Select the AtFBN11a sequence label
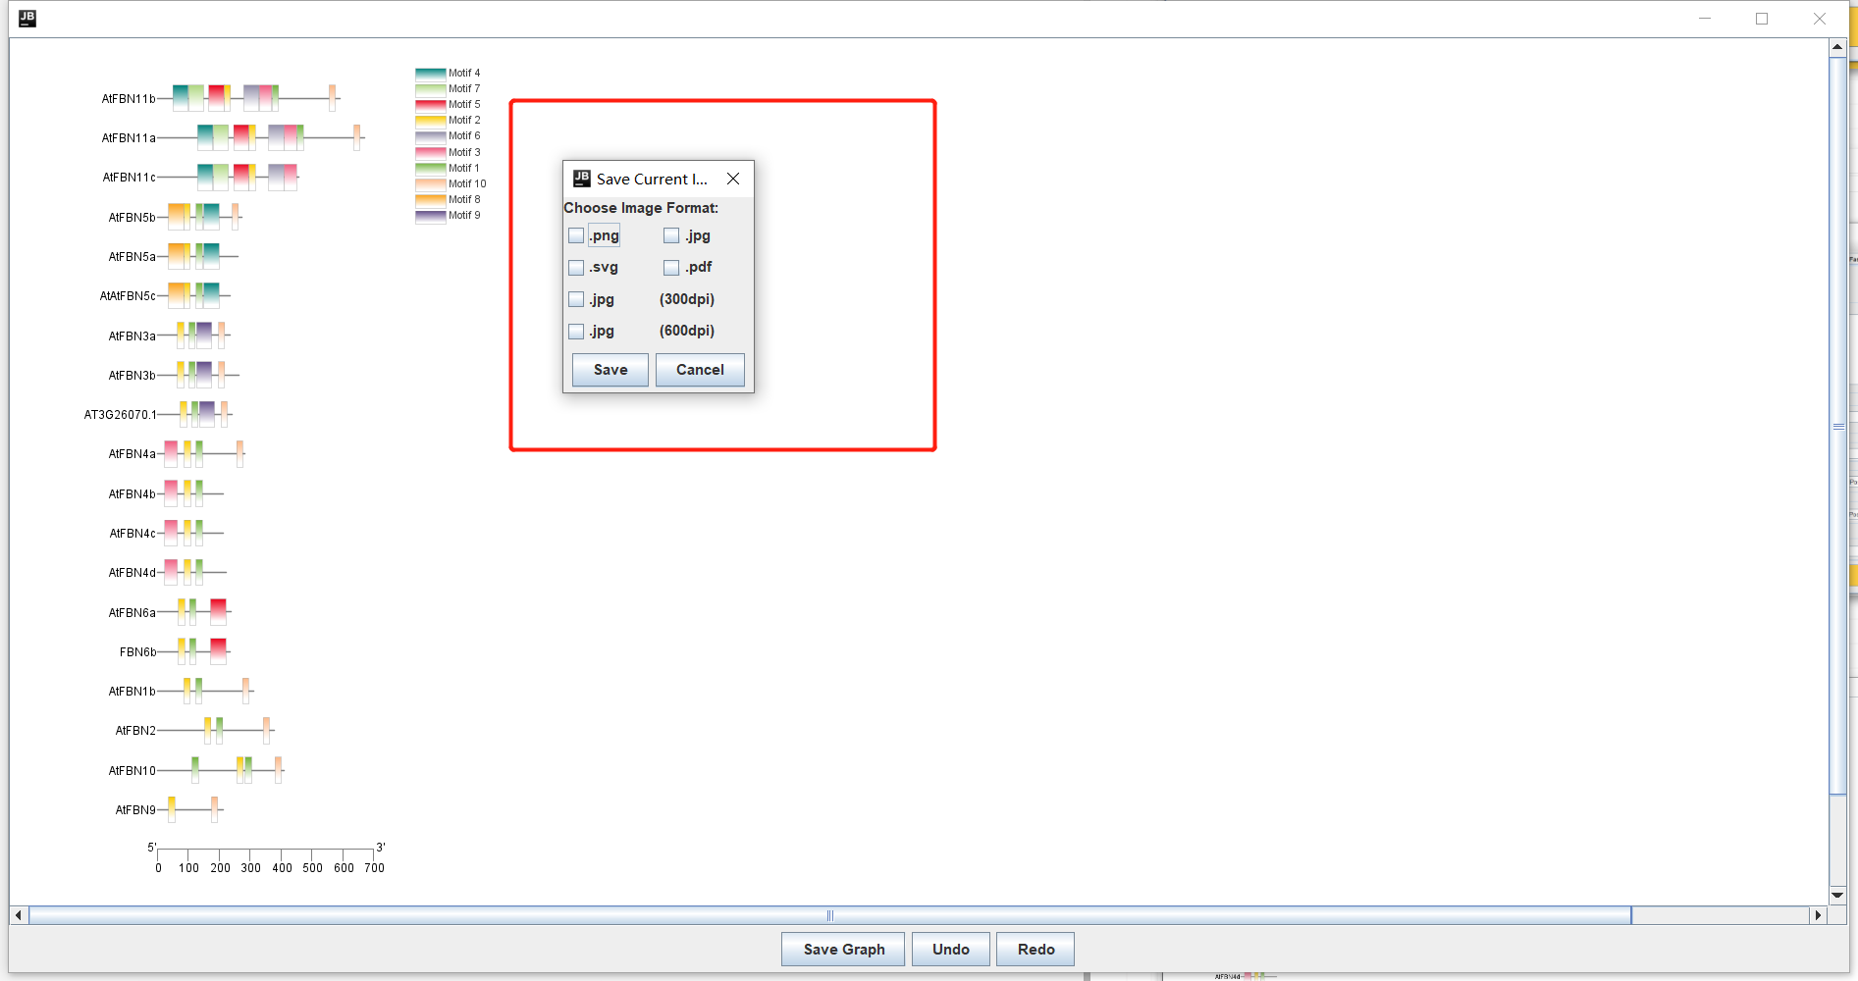Viewport: 1858px width, 981px height. 129,138
